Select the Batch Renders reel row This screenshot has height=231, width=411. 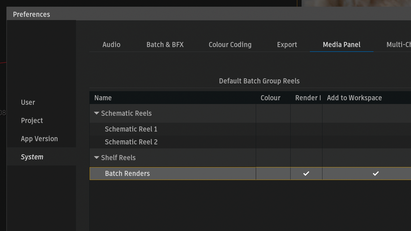click(x=127, y=174)
